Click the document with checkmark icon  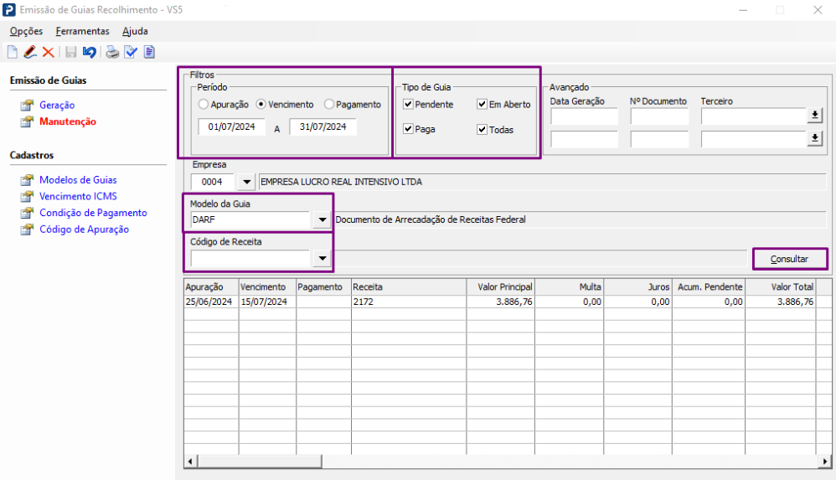point(131,52)
